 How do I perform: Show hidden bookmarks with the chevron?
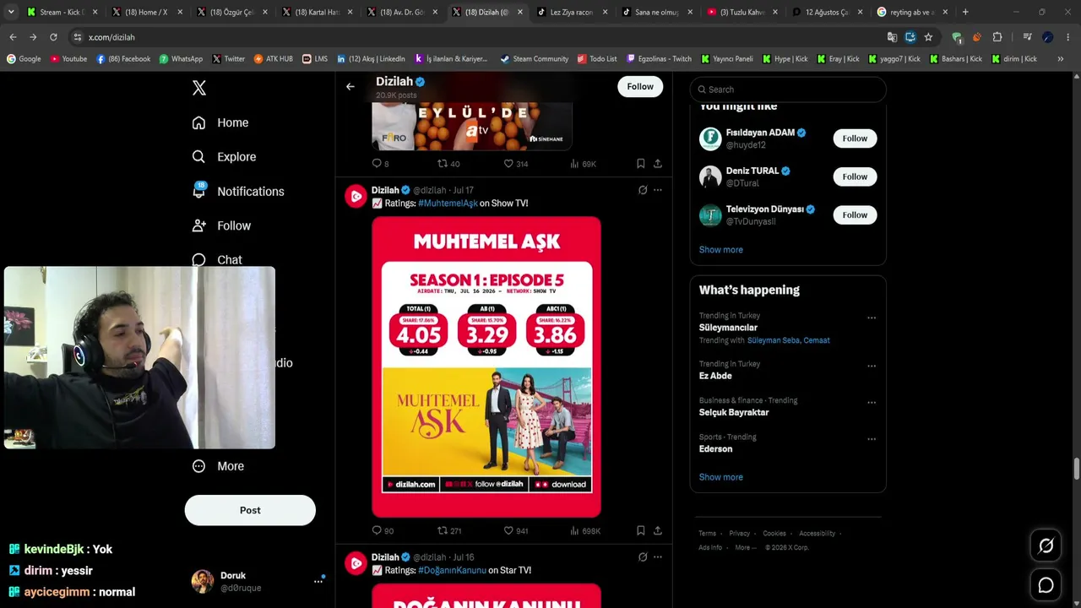tap(1061, 59)
